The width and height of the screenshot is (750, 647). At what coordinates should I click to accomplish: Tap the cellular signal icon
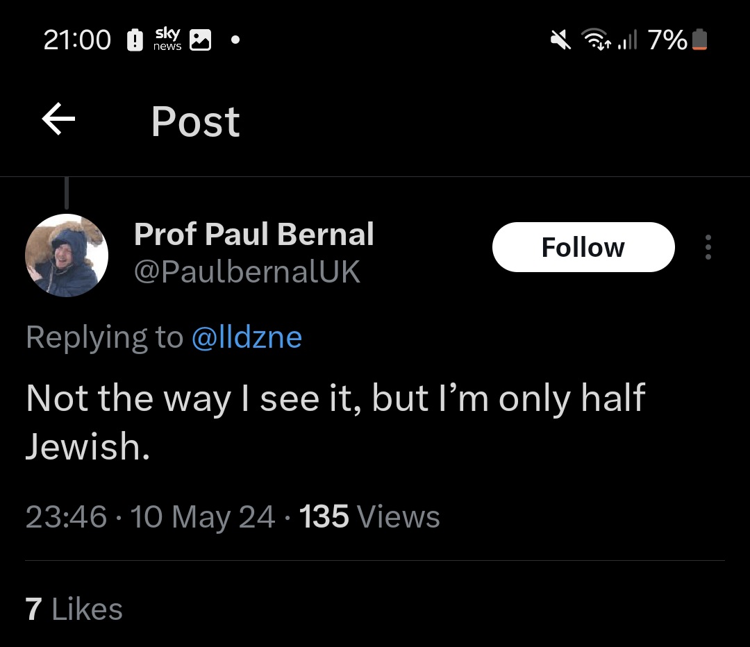(629, 40)
